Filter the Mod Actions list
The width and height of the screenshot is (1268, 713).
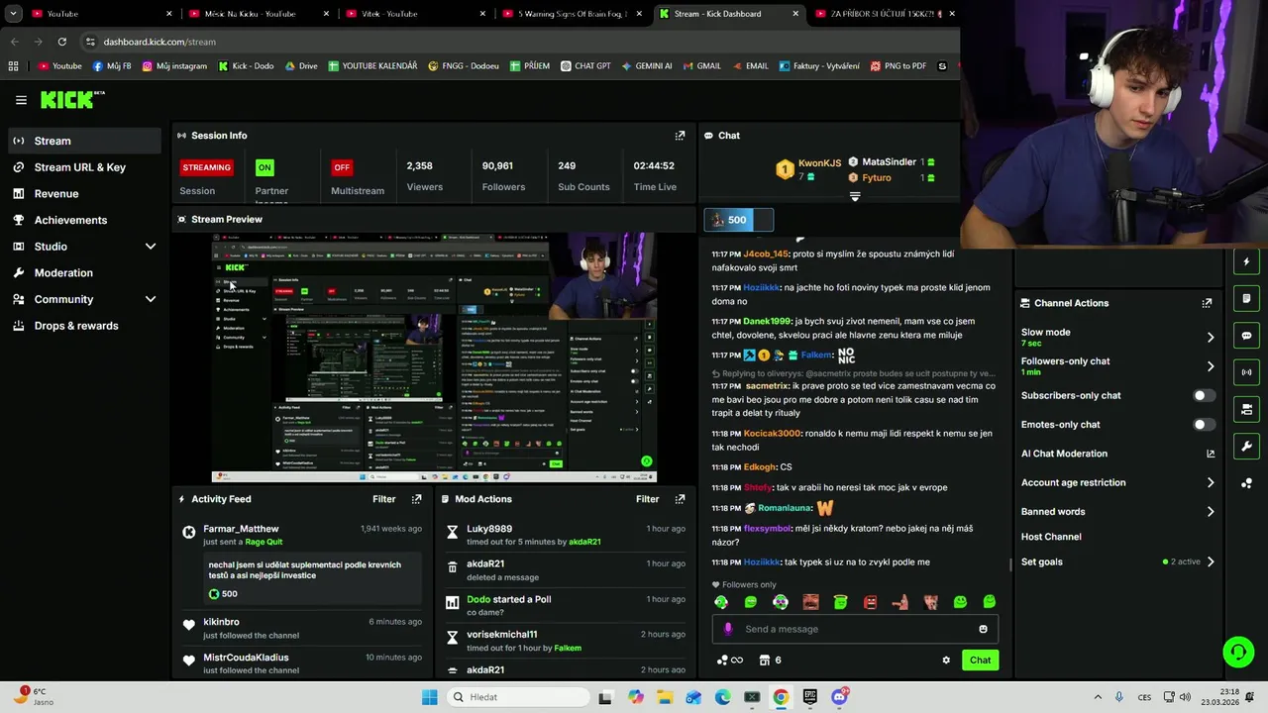[x=647, y=499]
